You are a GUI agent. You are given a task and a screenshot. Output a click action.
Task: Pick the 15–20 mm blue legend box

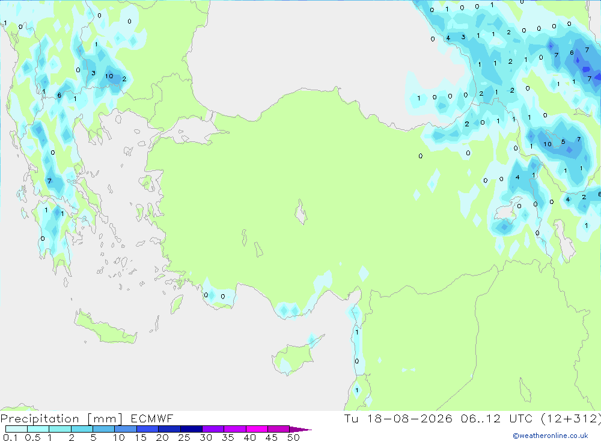pos(148,429)
